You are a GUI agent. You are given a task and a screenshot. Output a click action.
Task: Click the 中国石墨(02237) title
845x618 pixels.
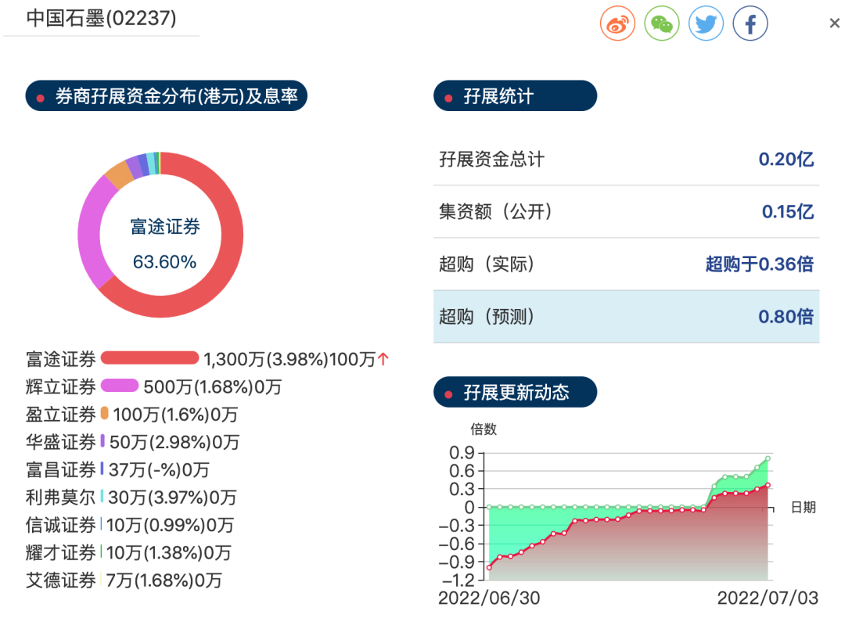tap(101, 18)
